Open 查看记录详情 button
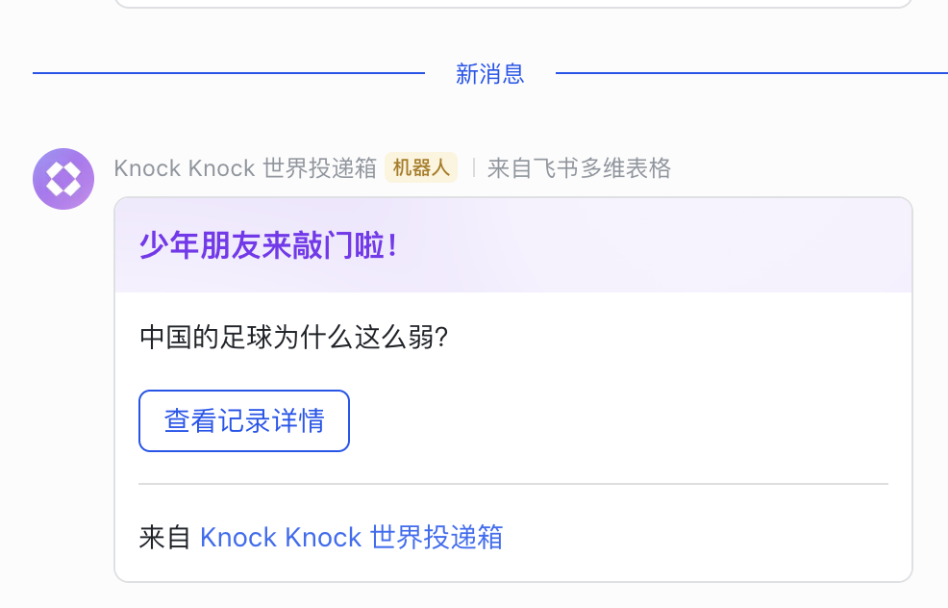 (x=244, y=420)
